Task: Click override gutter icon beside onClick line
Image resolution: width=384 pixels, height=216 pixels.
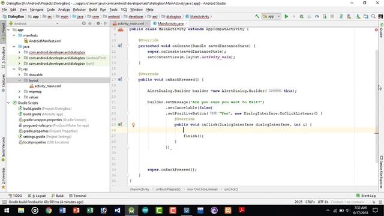Action: coord(120,125)
